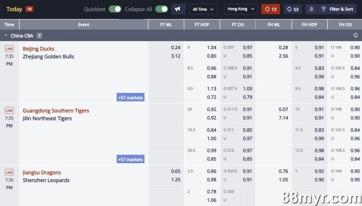
Task: Click the refresh counter showing 53
Action: coord(293,9)
